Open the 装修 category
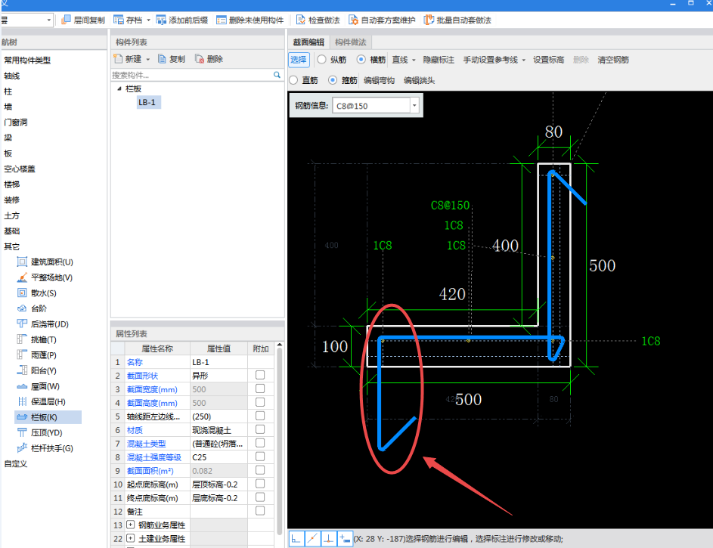 (x=12, y=200)
